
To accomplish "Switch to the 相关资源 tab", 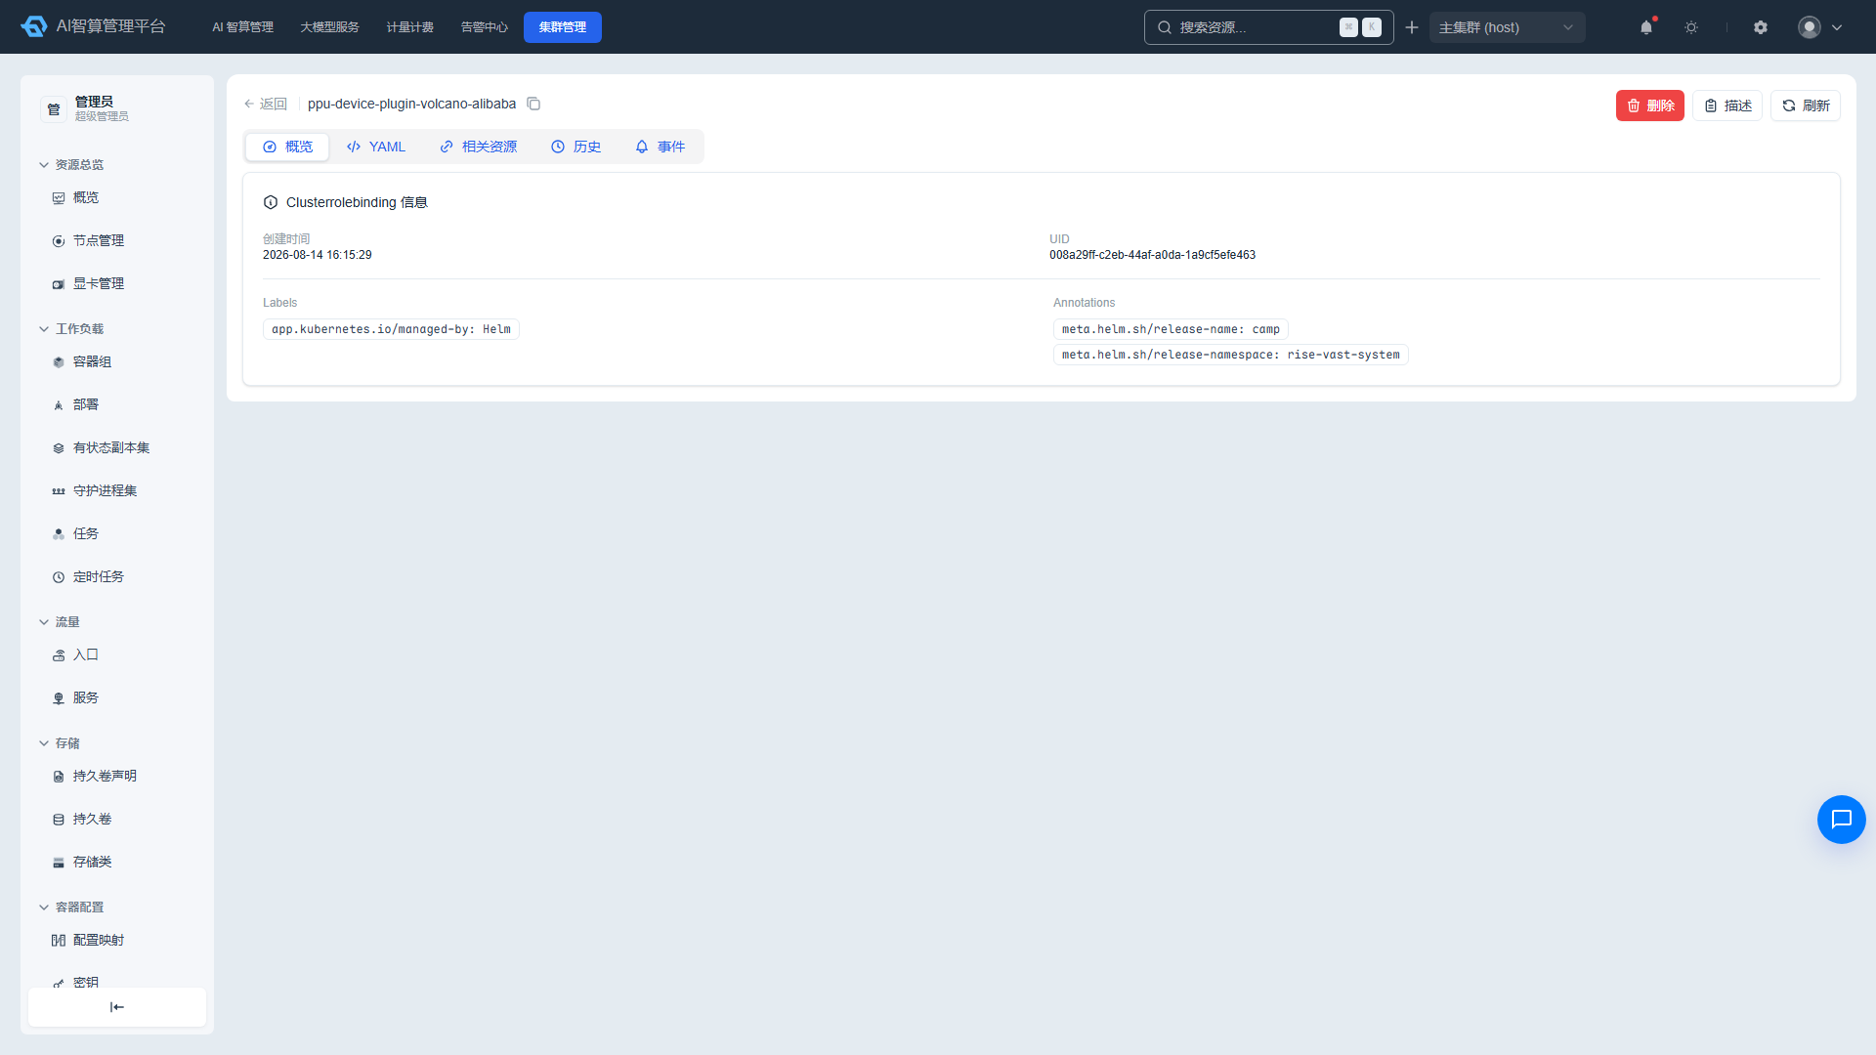I will (478, 147).
